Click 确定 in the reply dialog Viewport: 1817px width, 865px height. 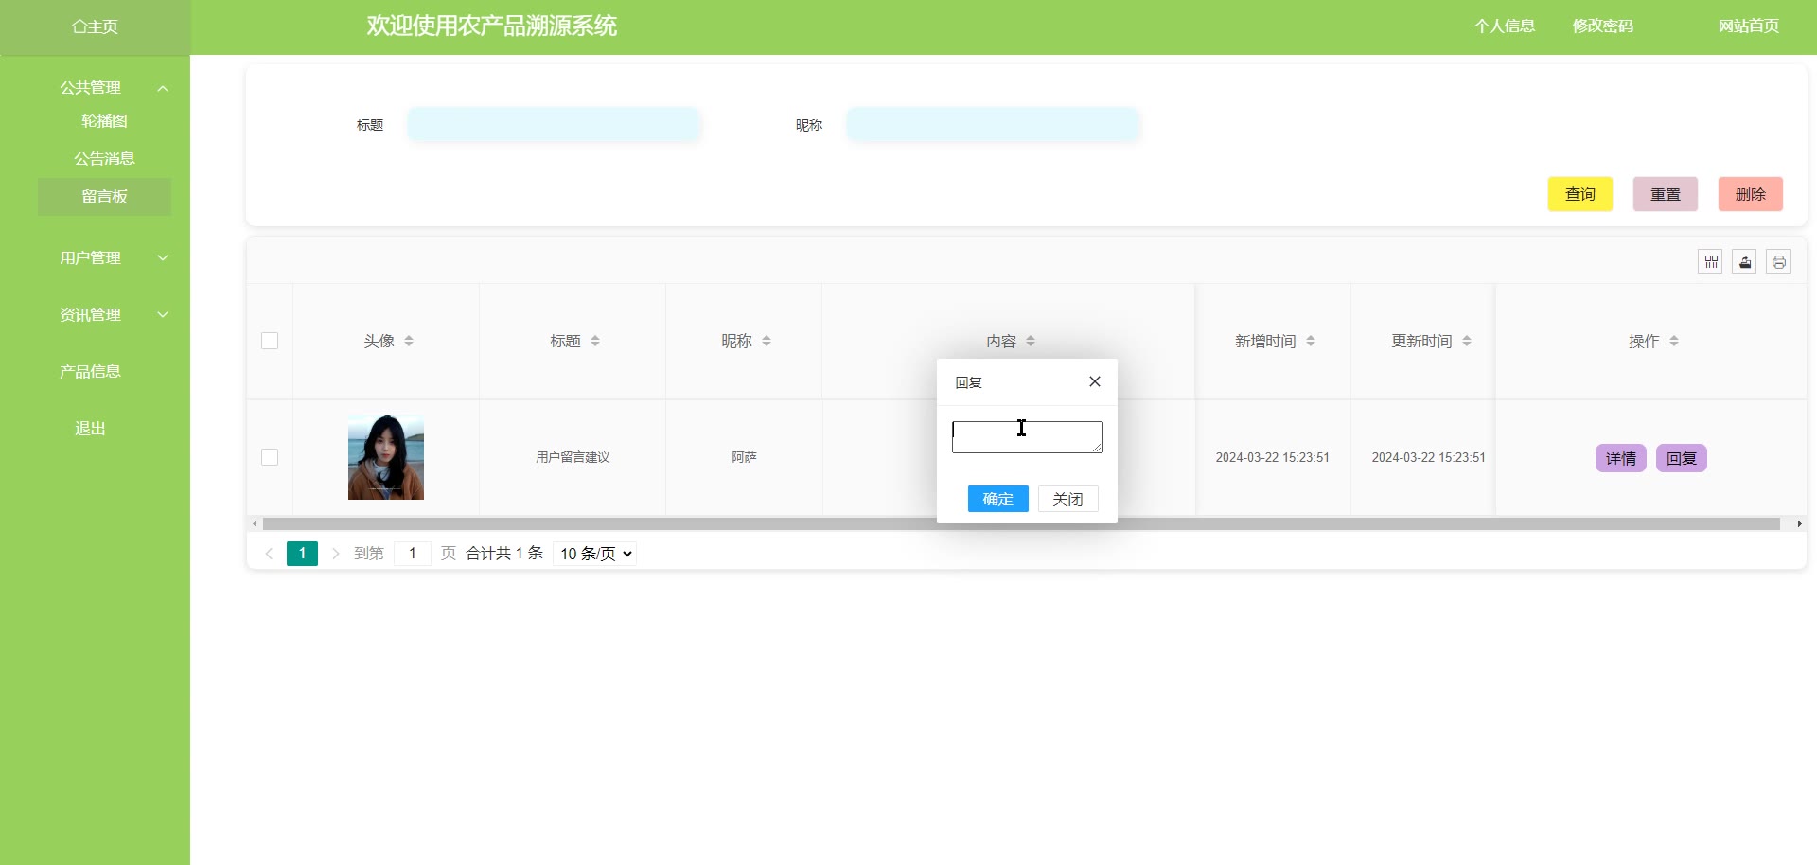[x=998, y=499]
